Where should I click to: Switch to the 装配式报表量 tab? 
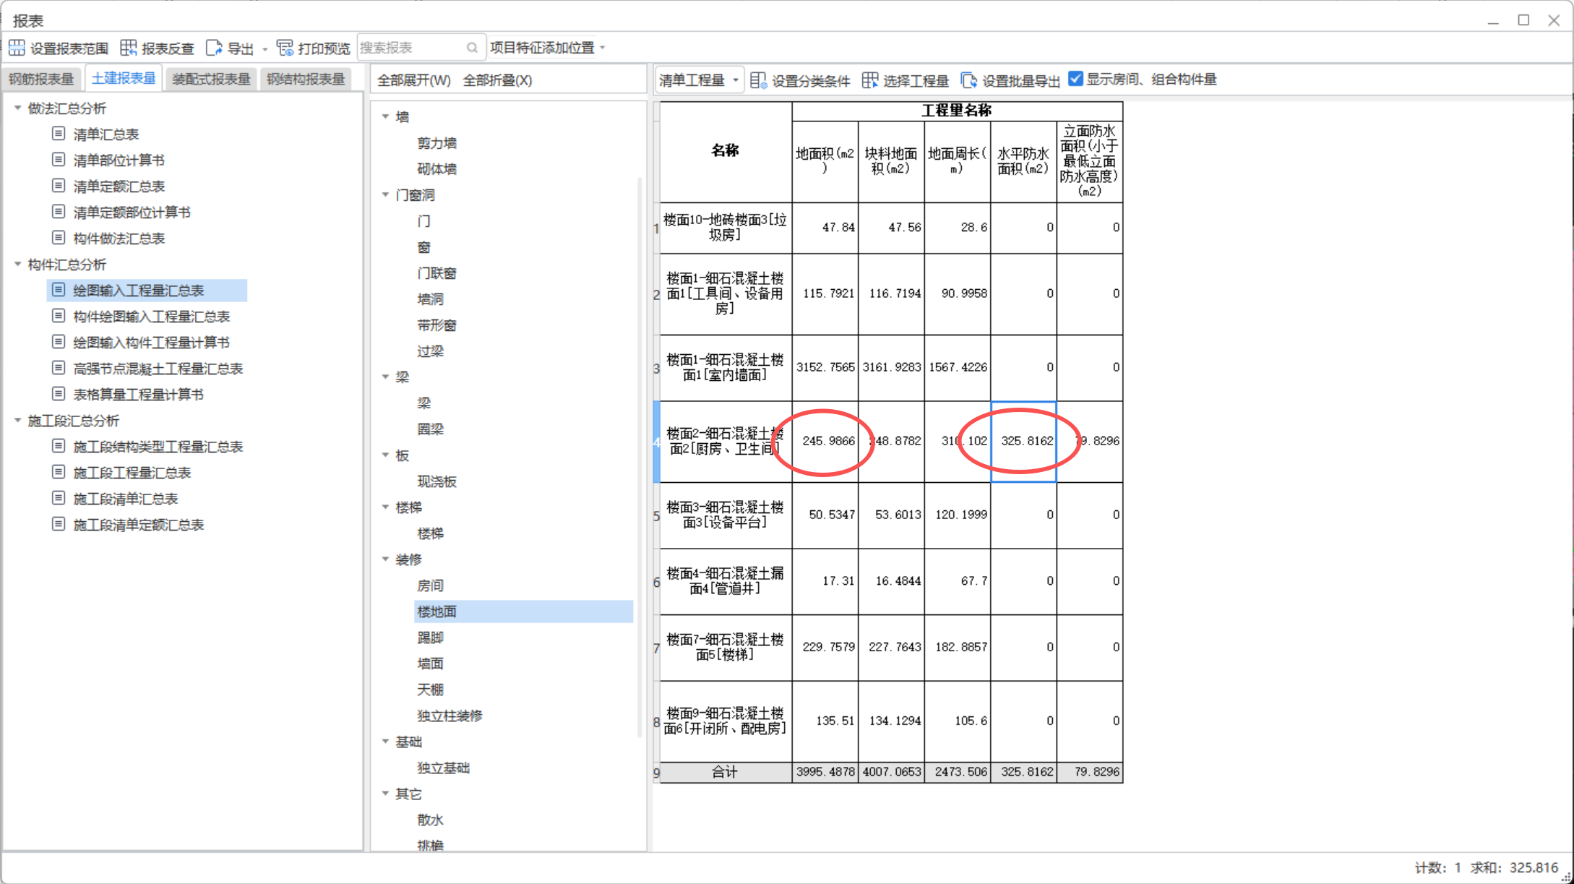coord(210,78)
